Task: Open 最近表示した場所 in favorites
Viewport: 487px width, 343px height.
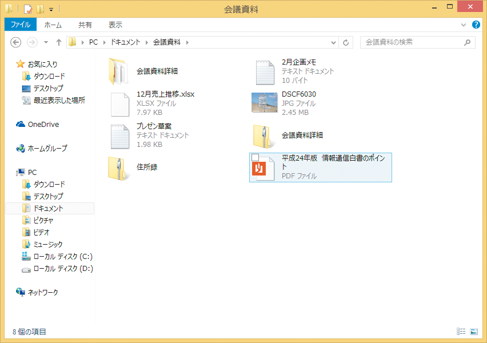Action: click(x=59, y=101)
